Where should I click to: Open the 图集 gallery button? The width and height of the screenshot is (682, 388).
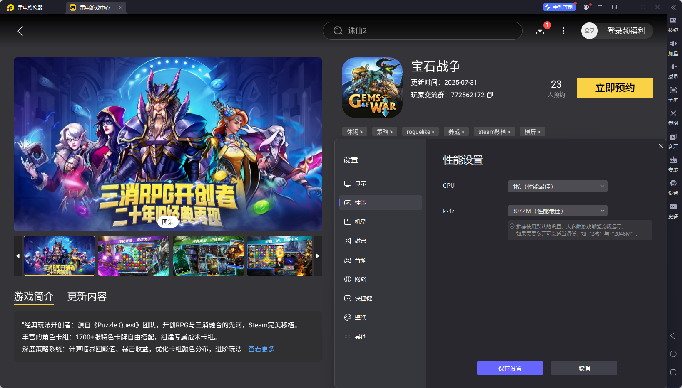pyautogui.click(x=168, y=222)
